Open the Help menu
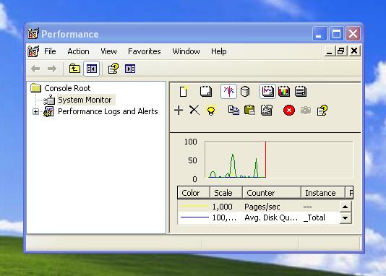 219,51
